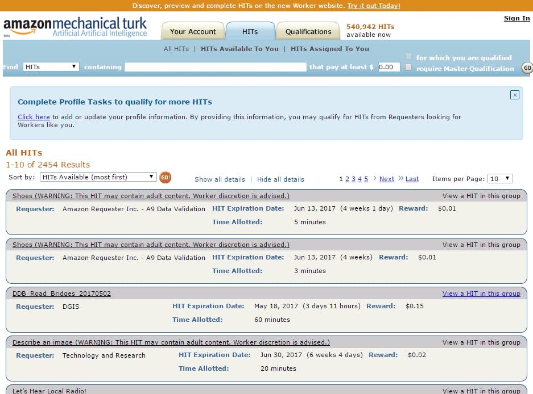
Task: Open the Find type dropdown showing HITs
Action: click(51, 66)
